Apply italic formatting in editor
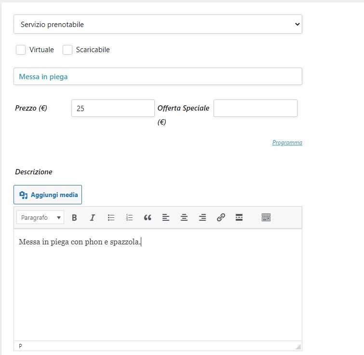The width and height of the screenshot is (364, 355). (93, 218)
